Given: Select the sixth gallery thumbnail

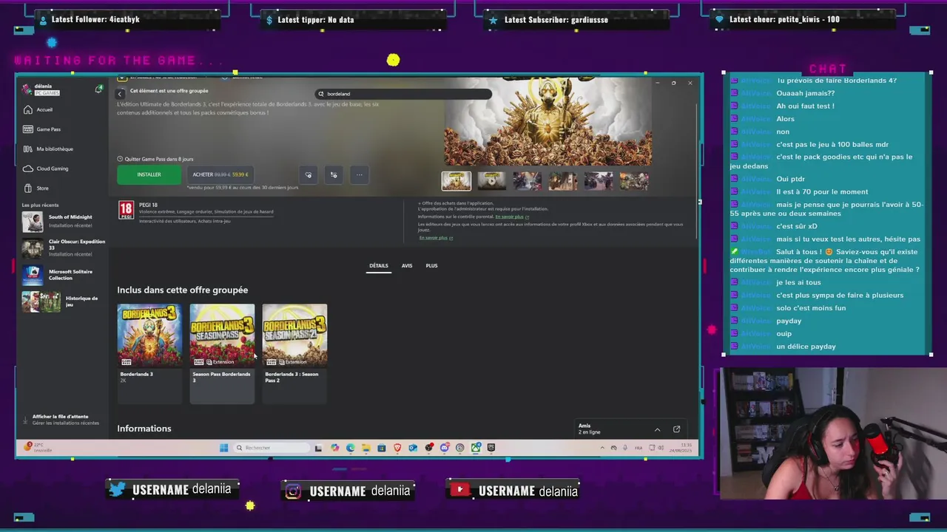Looking at the screenshot, I should (633, 181).
